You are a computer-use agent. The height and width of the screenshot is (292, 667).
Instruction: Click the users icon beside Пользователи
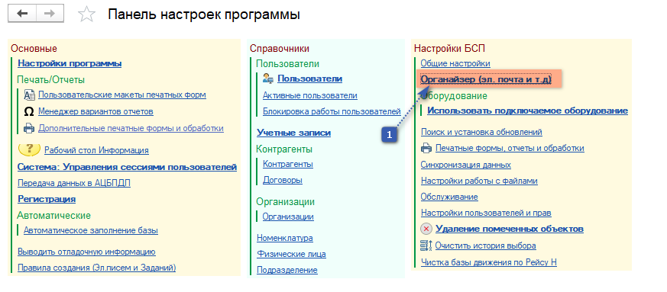click(268, 79)
